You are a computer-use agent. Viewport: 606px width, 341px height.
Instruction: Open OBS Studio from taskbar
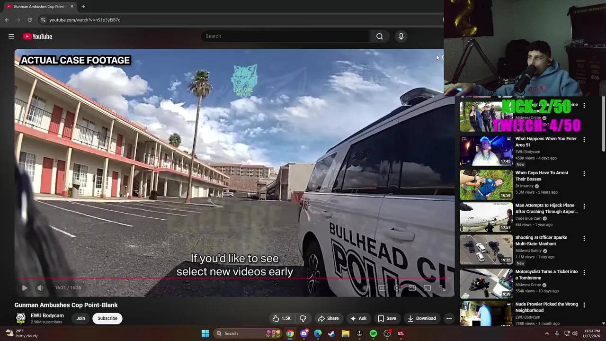tap(387, 333)
